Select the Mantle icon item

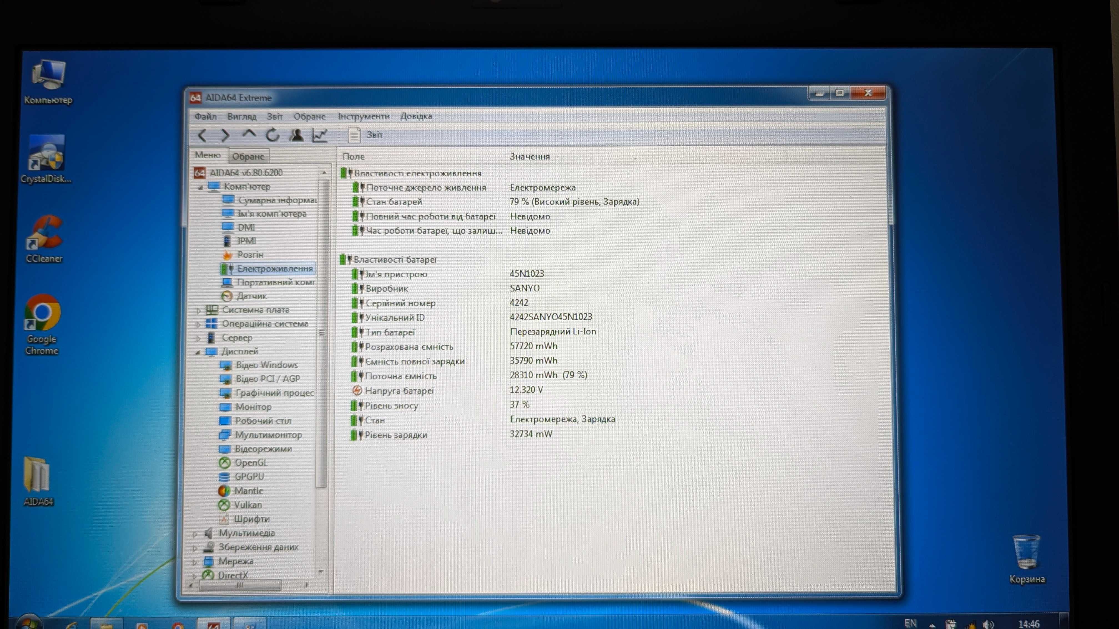224,491
